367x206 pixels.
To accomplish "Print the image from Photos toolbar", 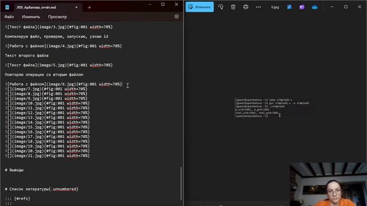I will pos(245,7).
